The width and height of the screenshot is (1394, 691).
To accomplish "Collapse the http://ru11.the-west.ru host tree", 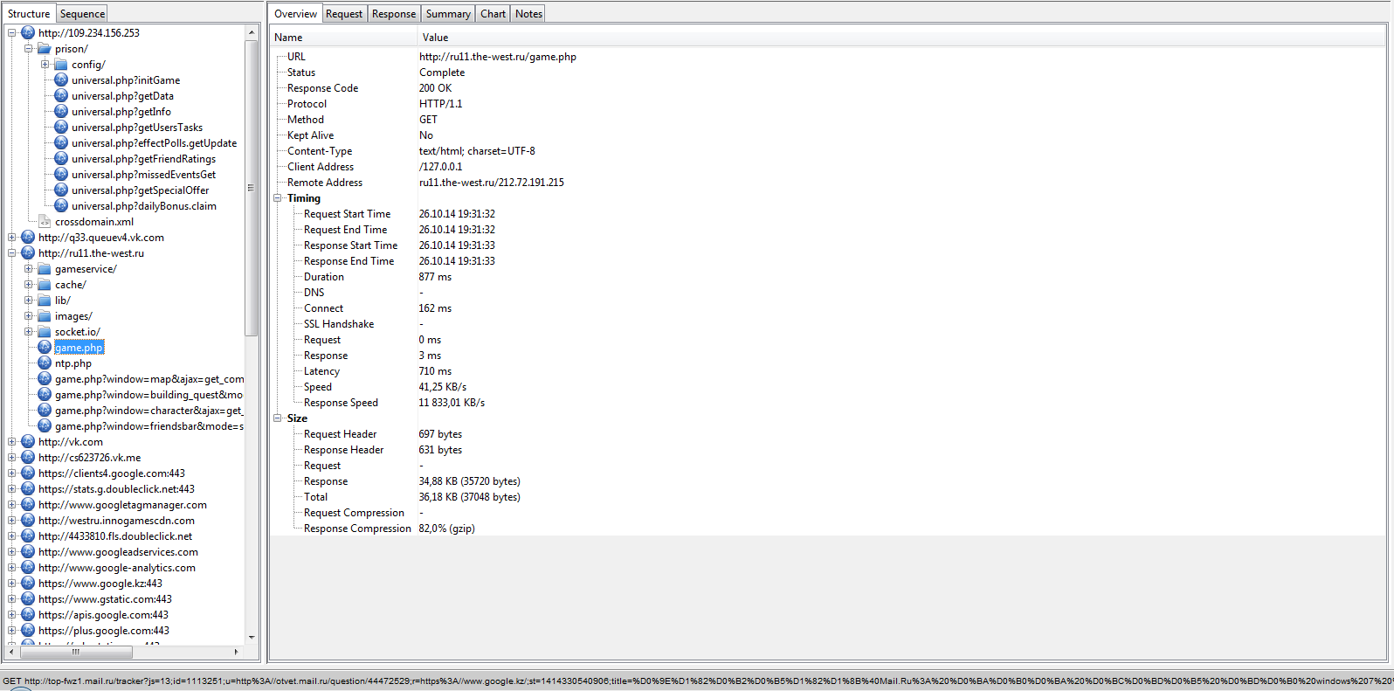I will click(x=12, y=253).
